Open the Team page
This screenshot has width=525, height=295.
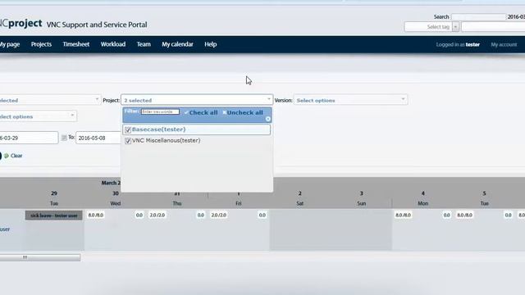144,44
